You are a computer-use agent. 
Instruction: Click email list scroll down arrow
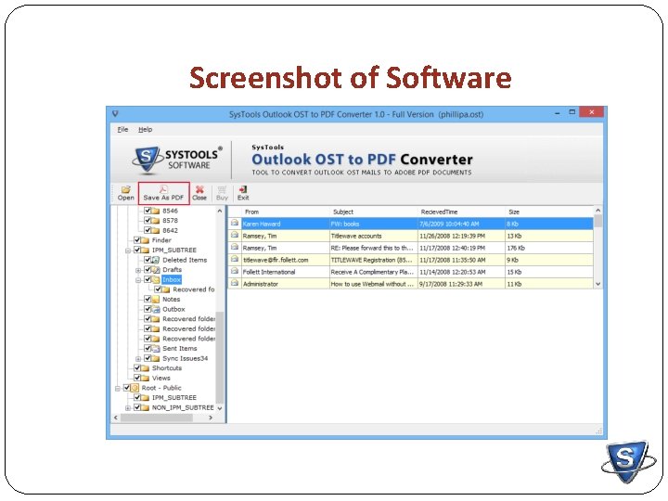click(597, 284)
